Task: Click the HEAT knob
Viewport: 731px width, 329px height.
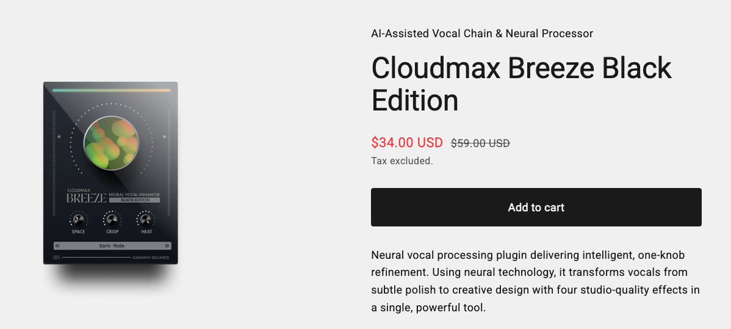Action: pos(145,219)
